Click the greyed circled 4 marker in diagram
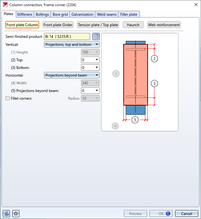201x219 pixels. coord(115,126)
